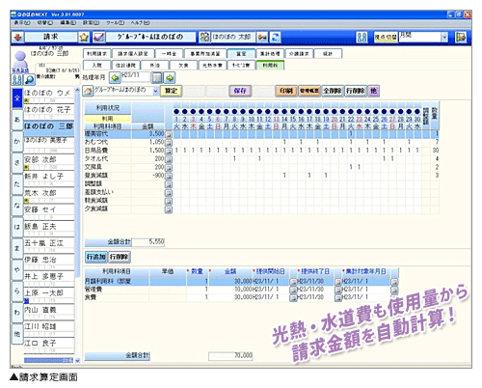Image resolution: width=482 pixels, height=388 pixels.
Task: Click the people list icon beside the magnifier
Action: tap(17, 79)
